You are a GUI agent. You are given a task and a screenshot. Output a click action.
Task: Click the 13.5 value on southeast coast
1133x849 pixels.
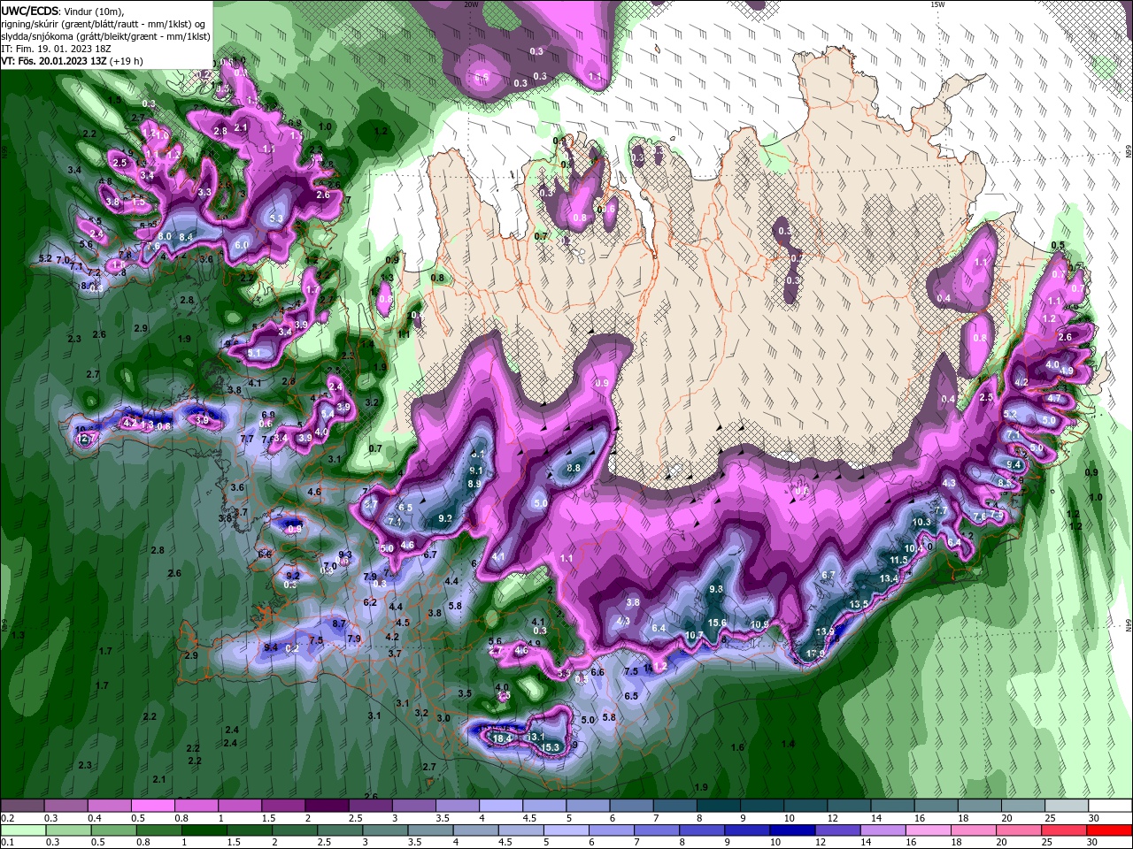859,604
